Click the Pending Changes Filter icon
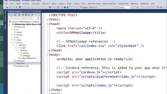 [x=19, y=15]
